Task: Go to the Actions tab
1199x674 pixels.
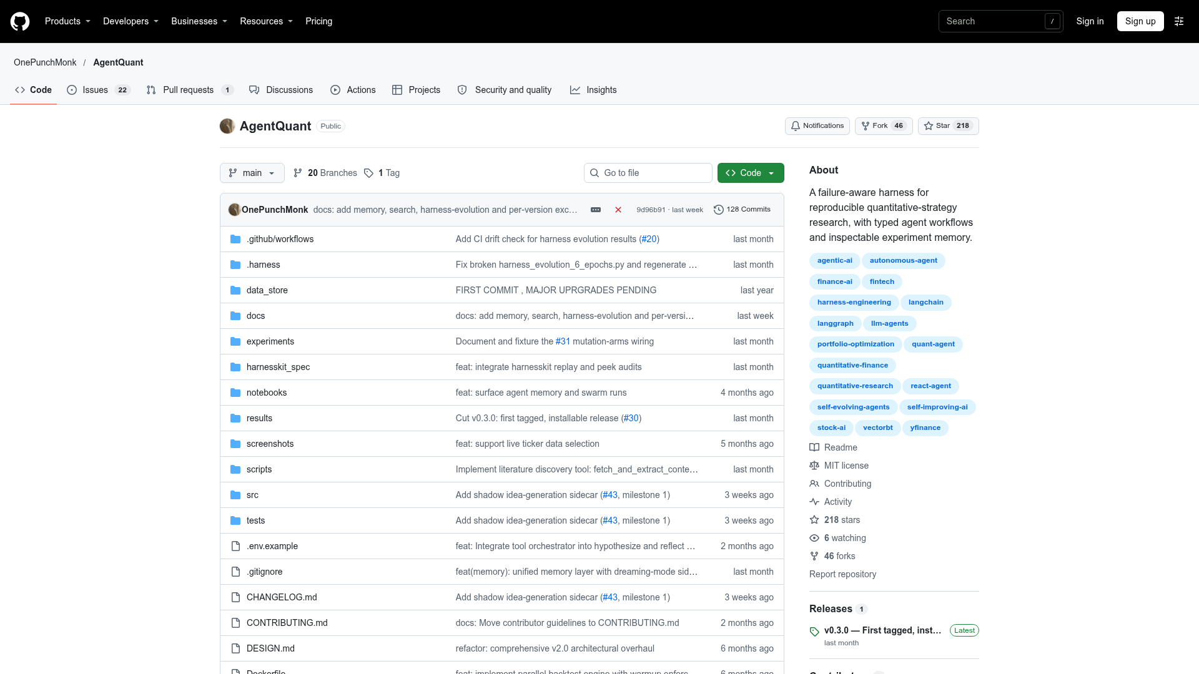Action: (353, 90)
